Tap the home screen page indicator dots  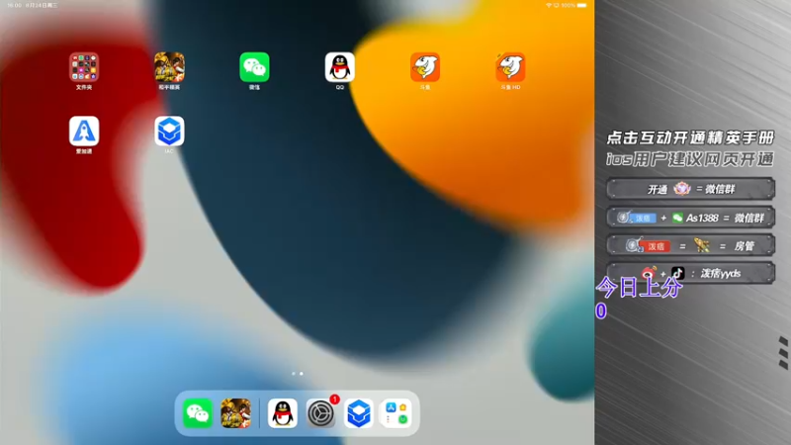click(x=298, y=374)
